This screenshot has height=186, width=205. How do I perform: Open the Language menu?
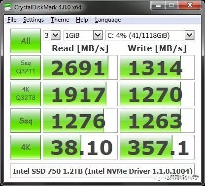click(x=108, y=20)
